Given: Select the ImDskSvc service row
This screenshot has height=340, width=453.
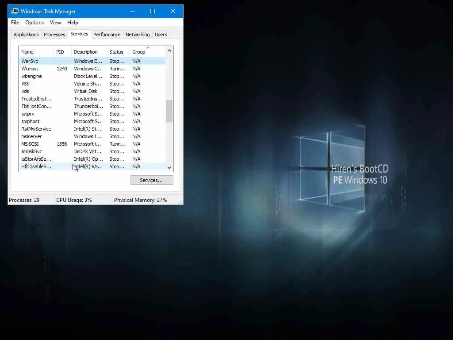Looking at the screenshot, I should [x=92, y=151].
